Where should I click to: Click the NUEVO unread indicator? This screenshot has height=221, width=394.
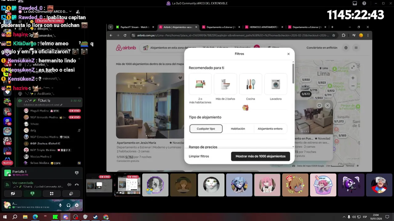[x=7, y=163]
